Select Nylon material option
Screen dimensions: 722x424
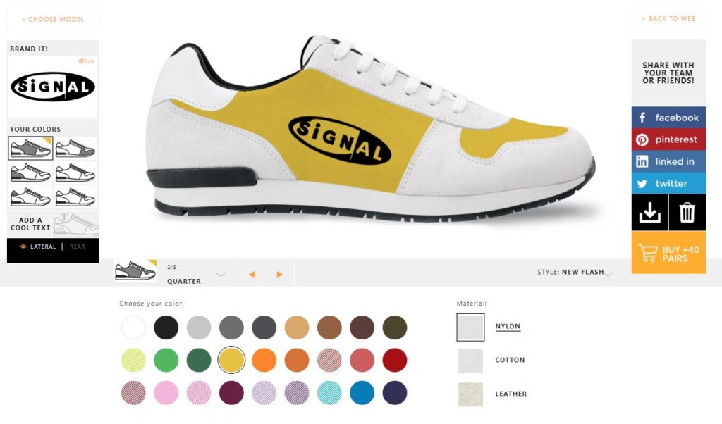click(489, 327)
